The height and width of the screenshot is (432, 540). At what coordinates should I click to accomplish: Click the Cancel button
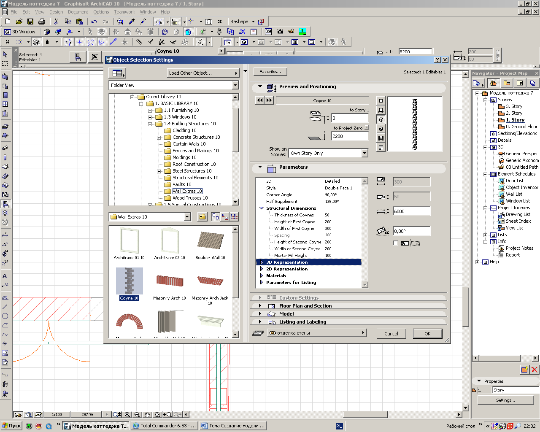(391, 334)
